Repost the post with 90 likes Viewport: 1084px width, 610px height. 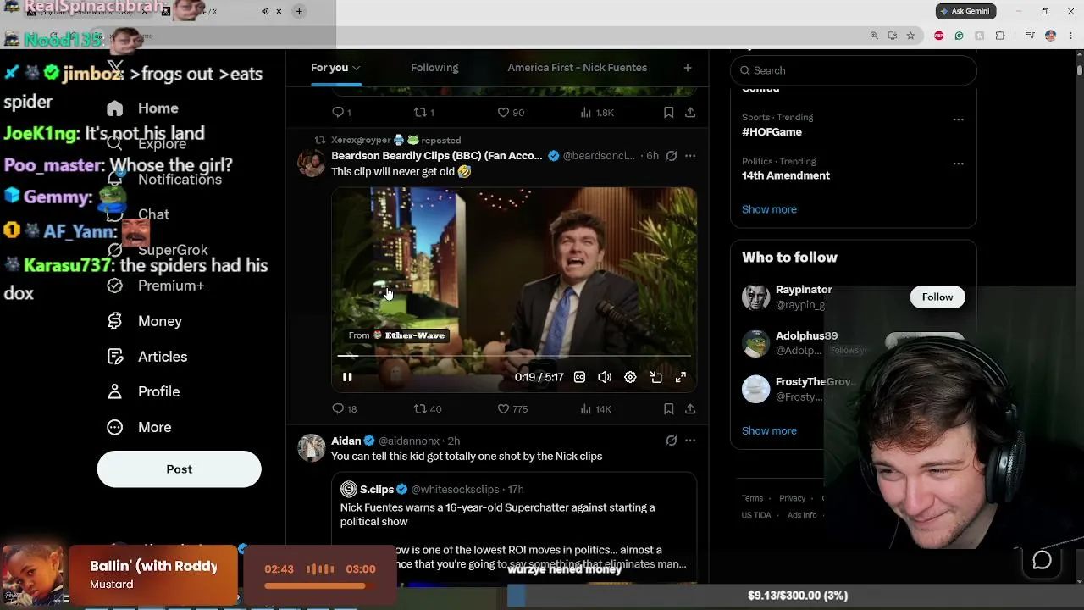tap(420, 112)
